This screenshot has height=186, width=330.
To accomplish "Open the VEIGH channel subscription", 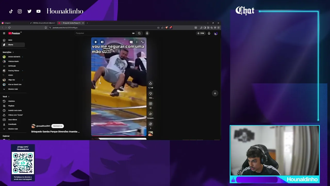I will click(x=13, y=75).
